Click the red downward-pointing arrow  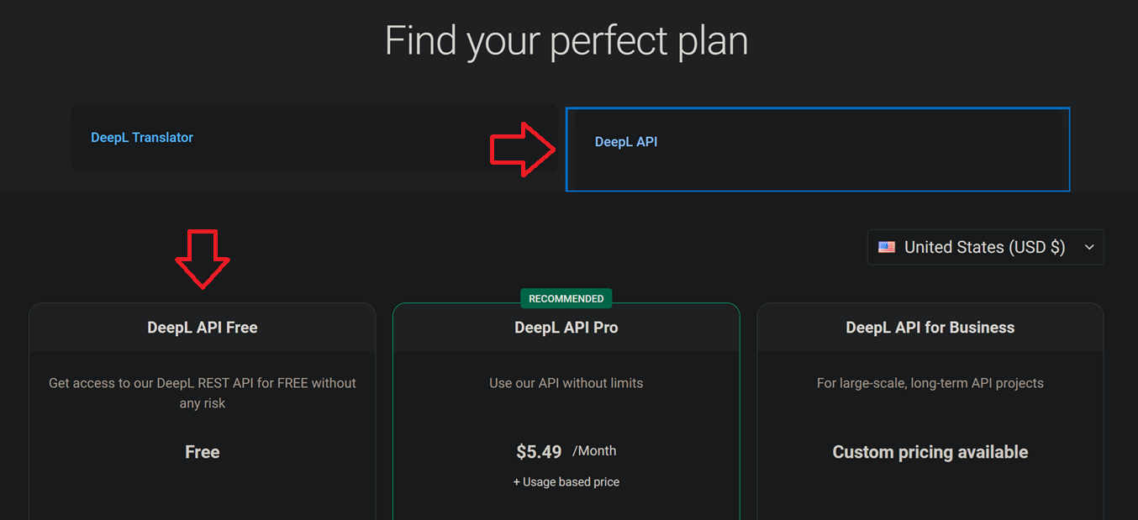coord(202,259)
